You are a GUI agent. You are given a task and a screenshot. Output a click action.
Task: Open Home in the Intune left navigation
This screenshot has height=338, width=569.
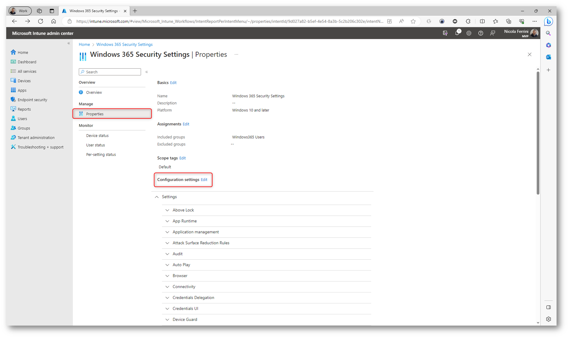(22, 52)
